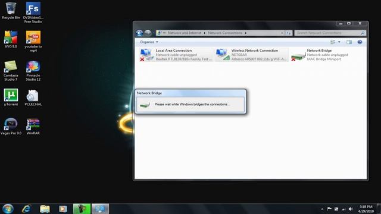The height and width of the screenshot is (214, 381).
Task: Select the Wireless Network Connection adapter
Action: click(x=251, y=55)
